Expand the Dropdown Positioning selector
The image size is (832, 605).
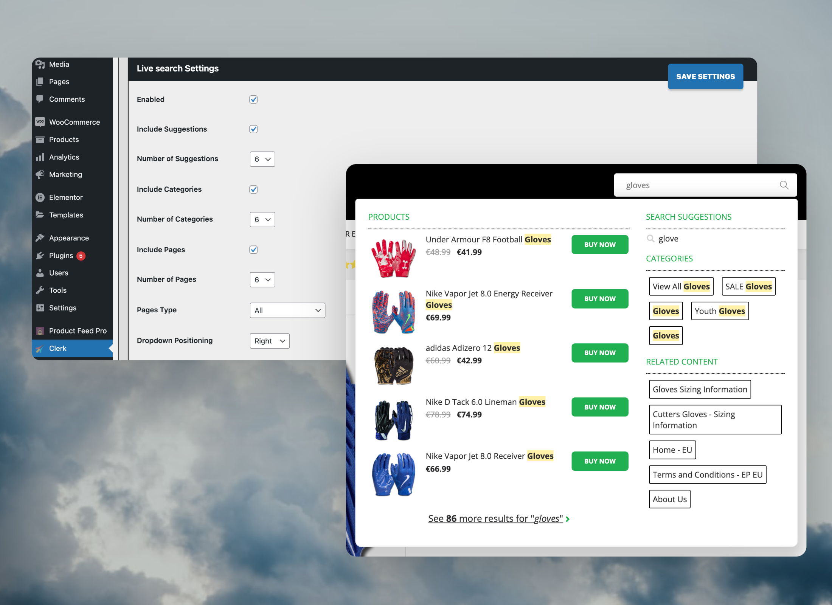[270, 340]
